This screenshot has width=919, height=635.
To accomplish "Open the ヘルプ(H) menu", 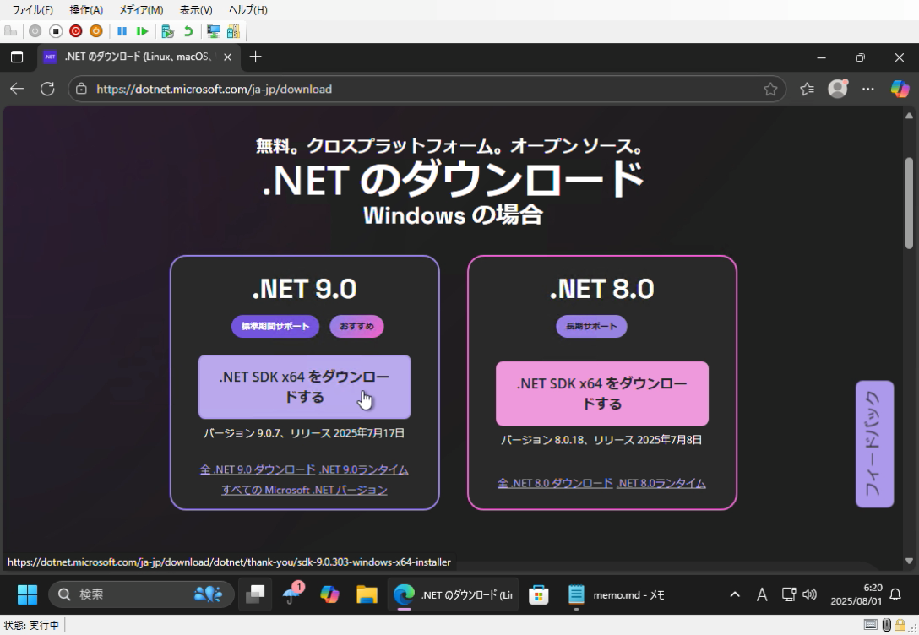I will pos(248,10).
